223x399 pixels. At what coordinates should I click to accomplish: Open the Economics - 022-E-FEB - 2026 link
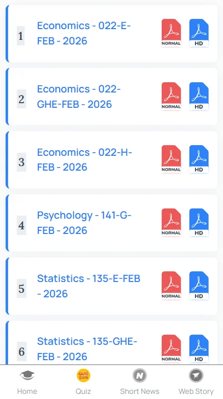84,33
